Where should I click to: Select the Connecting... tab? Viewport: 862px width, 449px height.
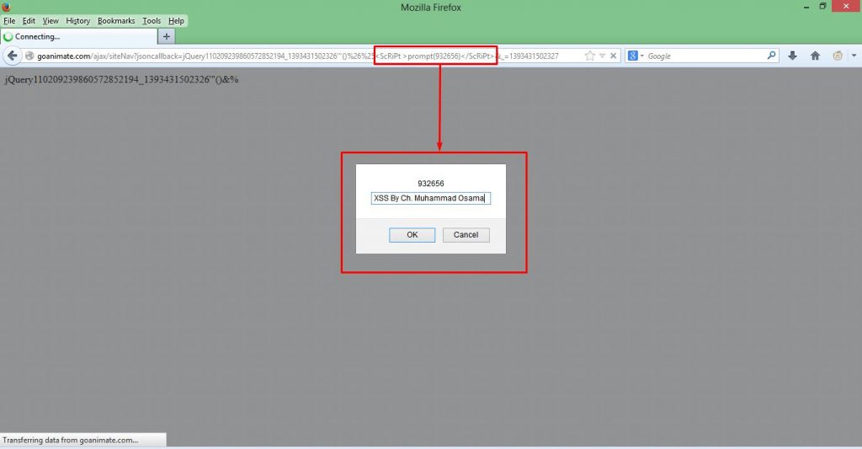tap(78, 37)
